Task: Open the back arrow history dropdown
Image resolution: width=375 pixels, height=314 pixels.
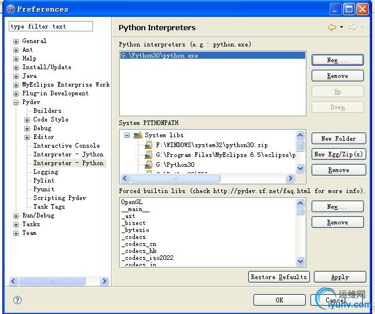Action: point(341,27)
